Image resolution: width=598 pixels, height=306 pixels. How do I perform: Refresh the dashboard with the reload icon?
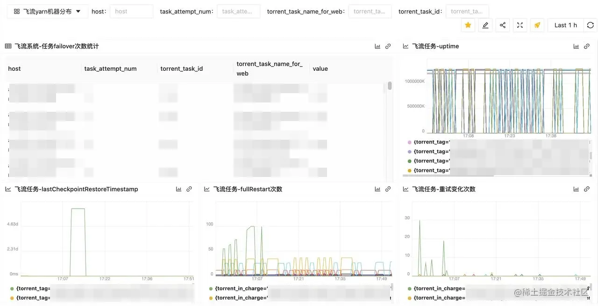click(x=591, y=25)
